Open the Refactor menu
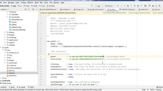The image size is (163, 91). pyautogui.click(x=30, y=3)
